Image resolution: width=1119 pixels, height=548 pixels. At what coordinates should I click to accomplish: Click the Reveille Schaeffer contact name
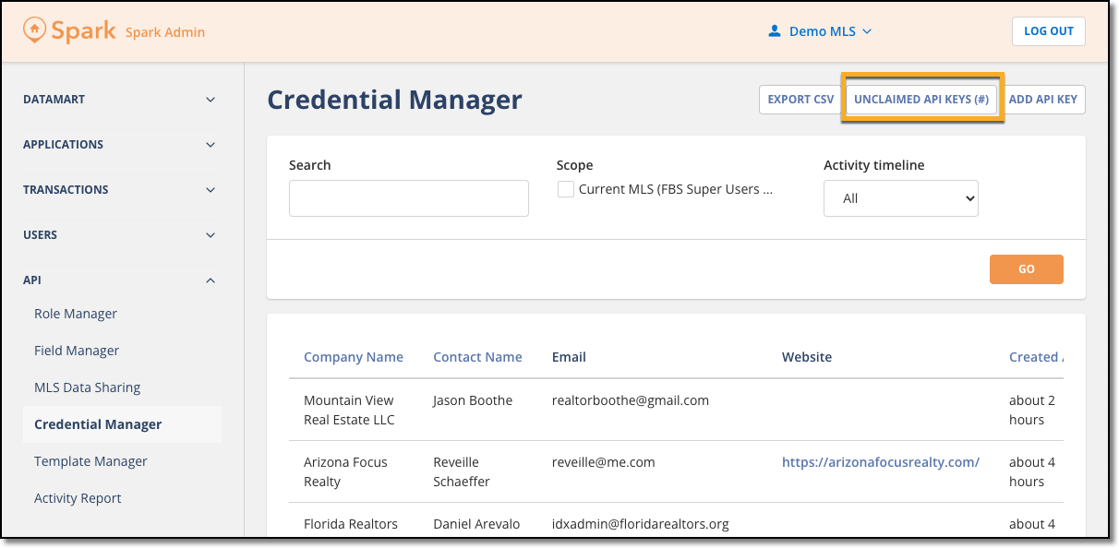click(x=462, y=472)
